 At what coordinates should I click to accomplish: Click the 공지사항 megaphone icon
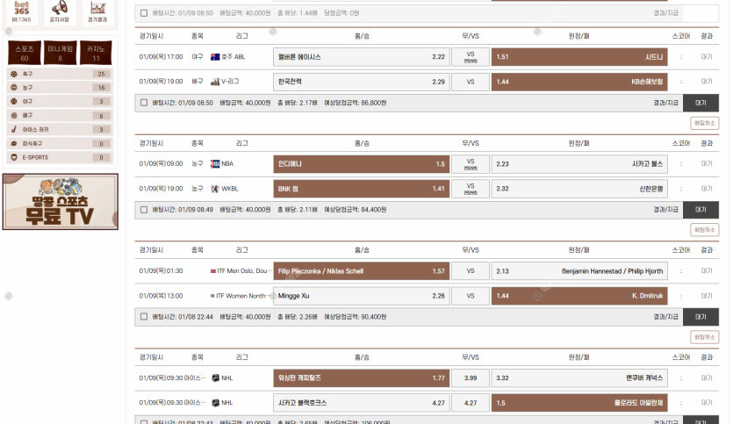click(61, 11)
